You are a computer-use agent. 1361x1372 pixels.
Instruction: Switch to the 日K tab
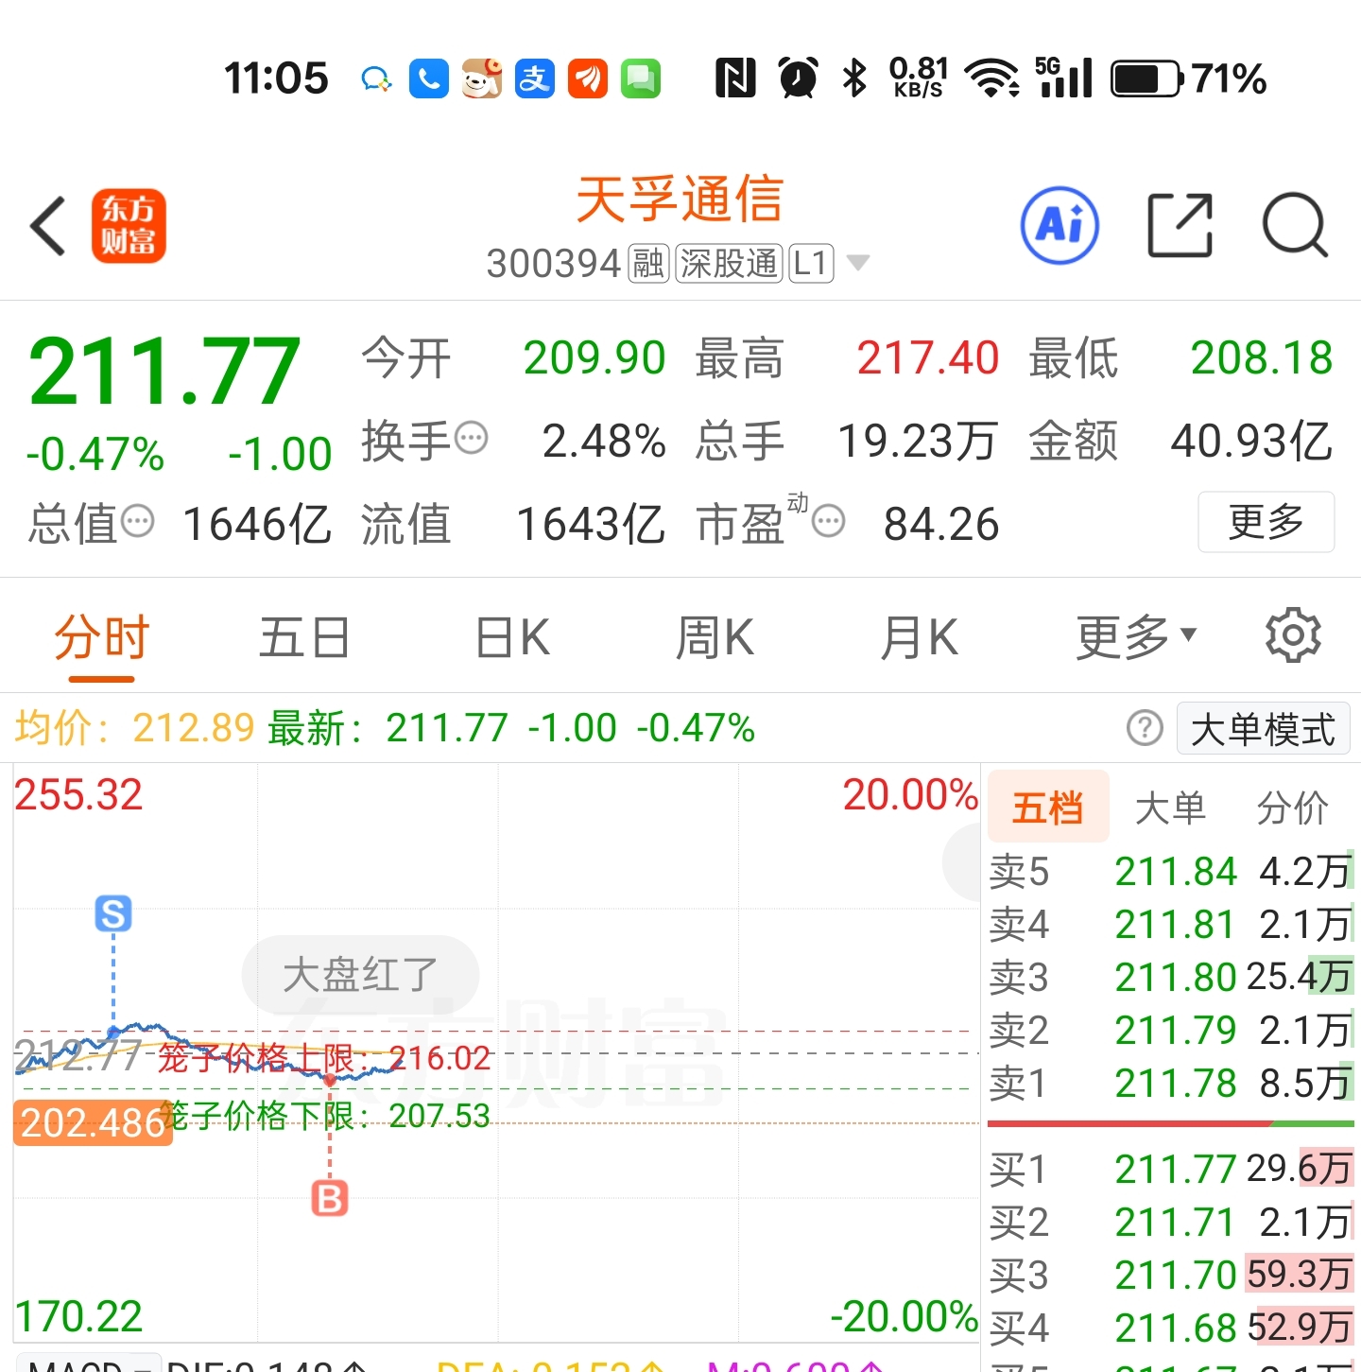pos(511,637)
